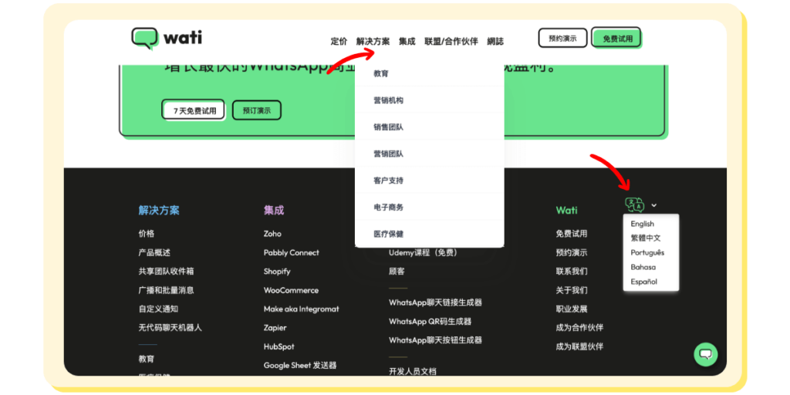Viewport: 790px width, 395px height.
Task: Open 網誌 in the navigation bar
Action: tap(495, 42)
